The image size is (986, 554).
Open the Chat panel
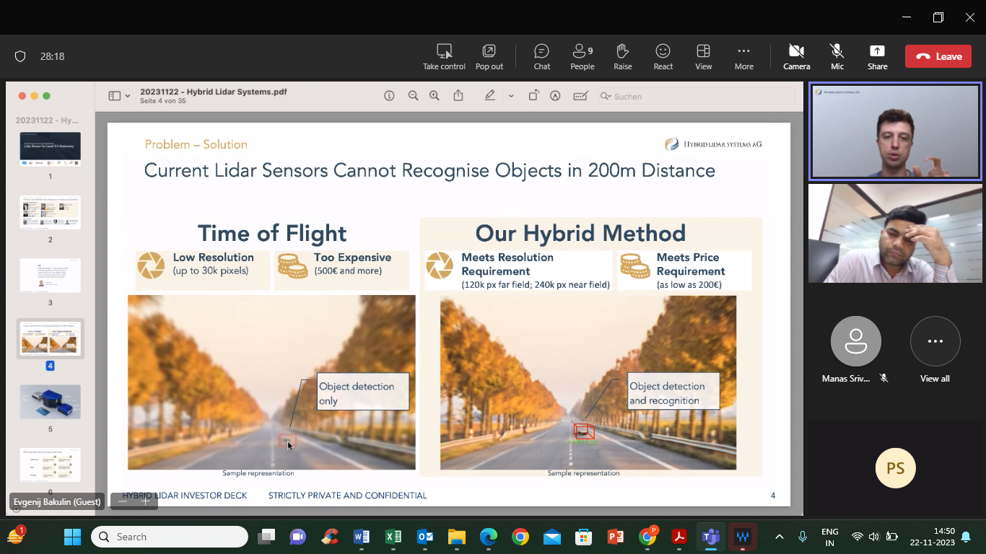pyautogui.click(x=541, y=56)
